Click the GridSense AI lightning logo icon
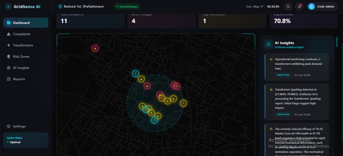Viewport: 343px width, 156px height. [x=9, y=6]
